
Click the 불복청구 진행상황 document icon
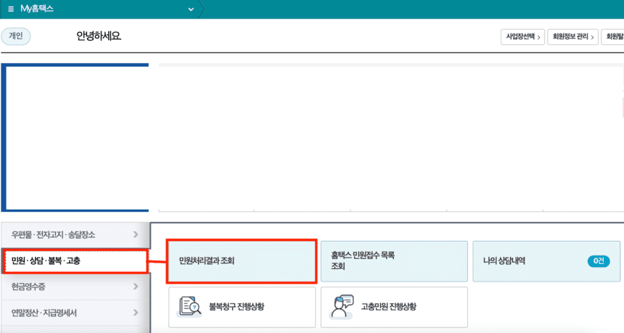(x=190, y=307)
